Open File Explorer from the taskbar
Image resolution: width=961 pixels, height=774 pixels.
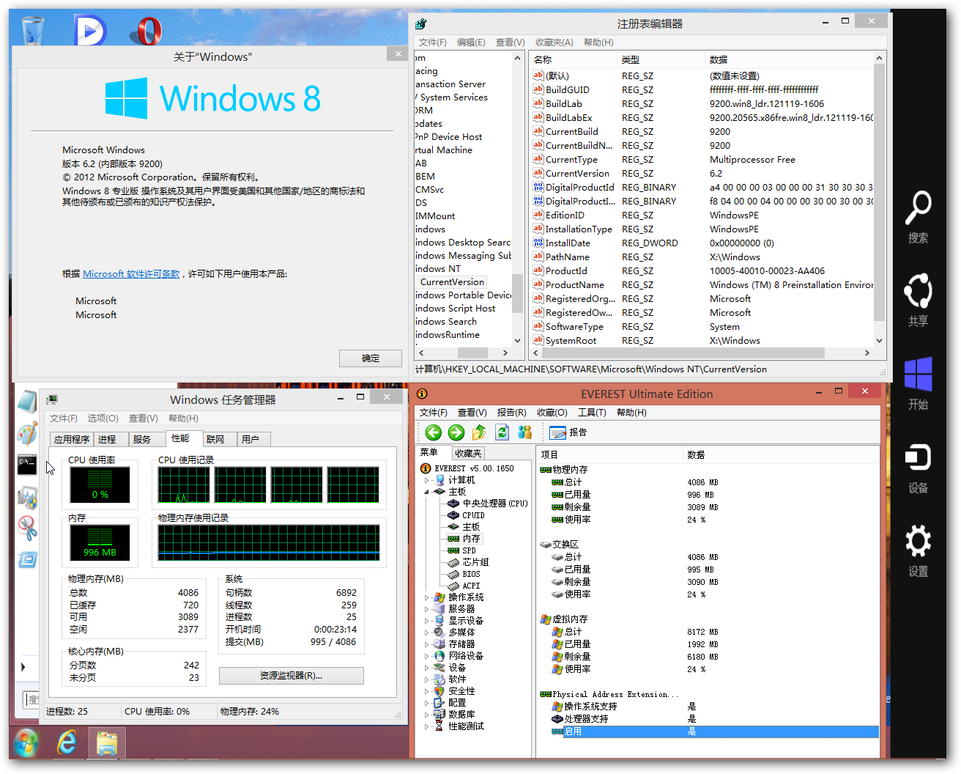[107, 743]
